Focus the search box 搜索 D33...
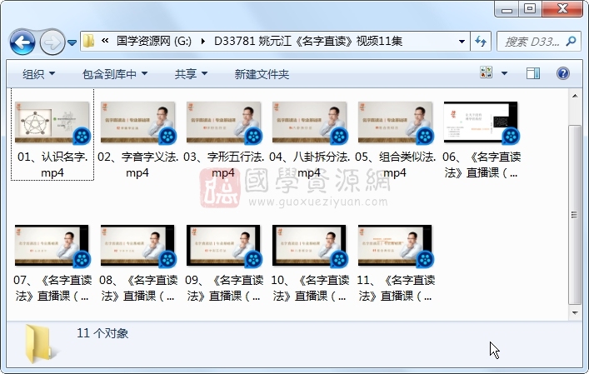The image size is (589, 374). 532,42
